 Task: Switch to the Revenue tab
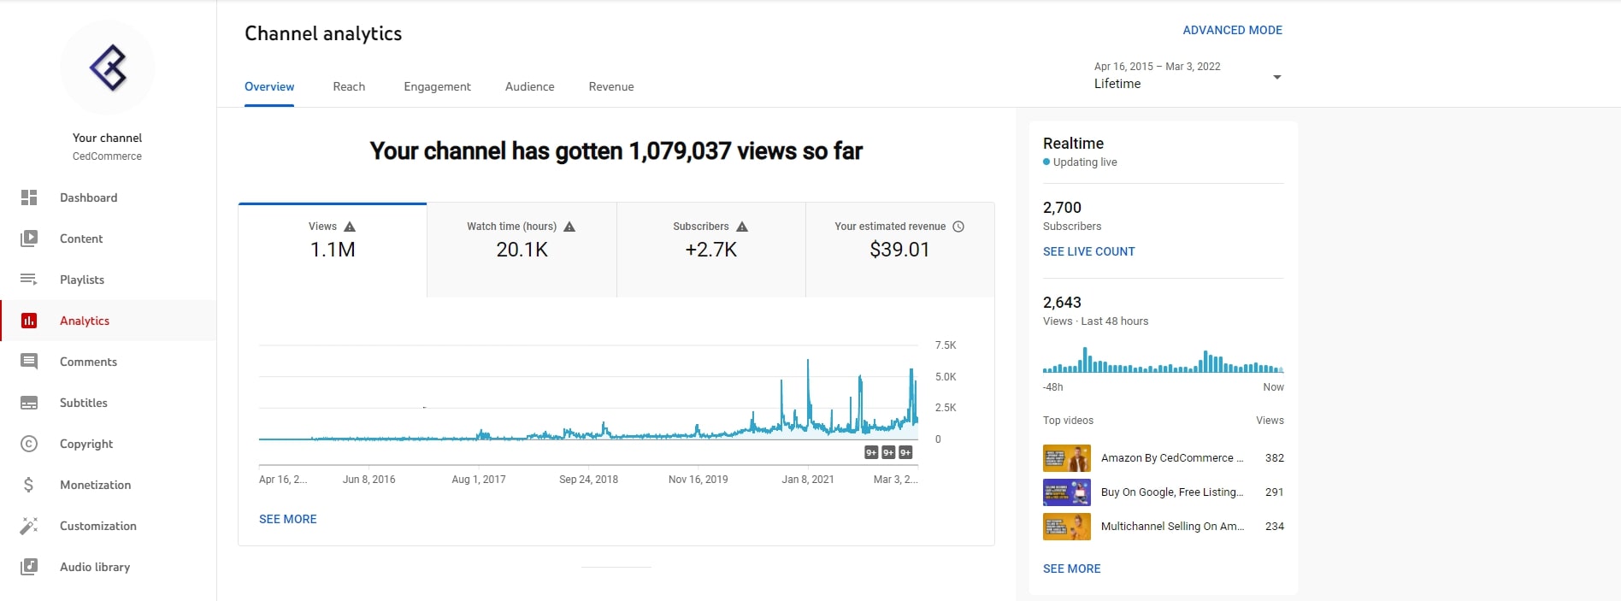(x=611, y=86)
